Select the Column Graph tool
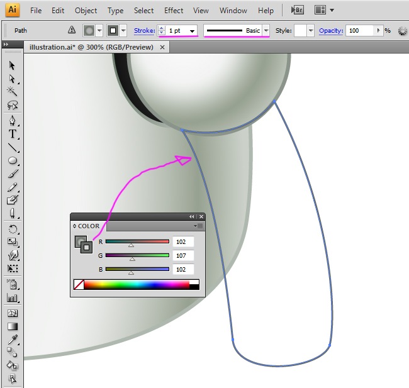The width and height of the screenshot is (409, 388). click(x=12, y=298)
